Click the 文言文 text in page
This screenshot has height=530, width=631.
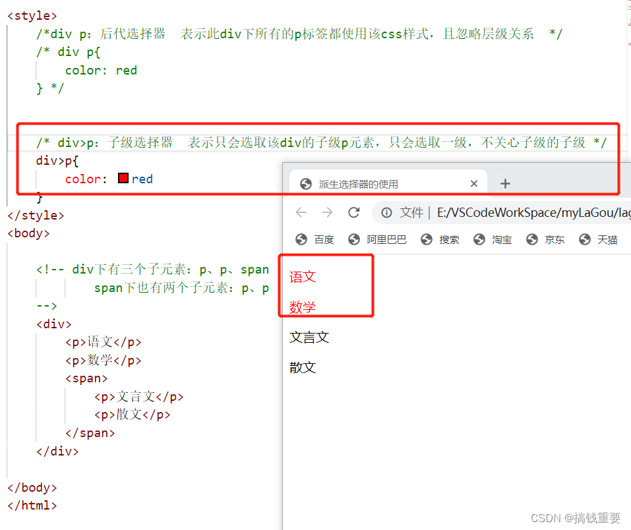pos(309,338)
